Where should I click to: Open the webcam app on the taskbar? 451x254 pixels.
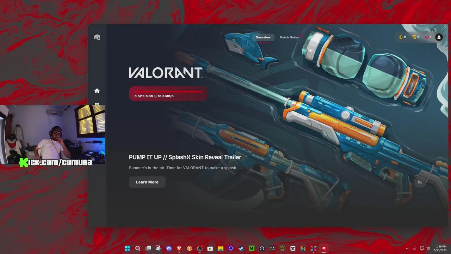pos(272,248)
